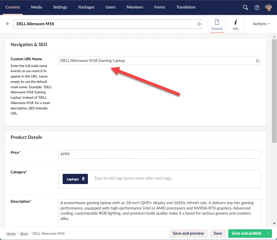Expand the Save and publish arrow options

268,233
